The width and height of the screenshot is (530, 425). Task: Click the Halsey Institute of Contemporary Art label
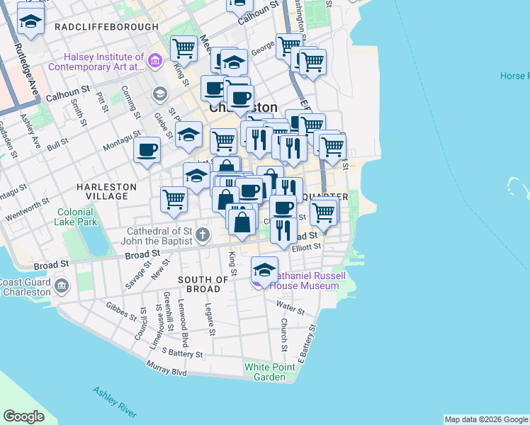click(x=96, y=62)
